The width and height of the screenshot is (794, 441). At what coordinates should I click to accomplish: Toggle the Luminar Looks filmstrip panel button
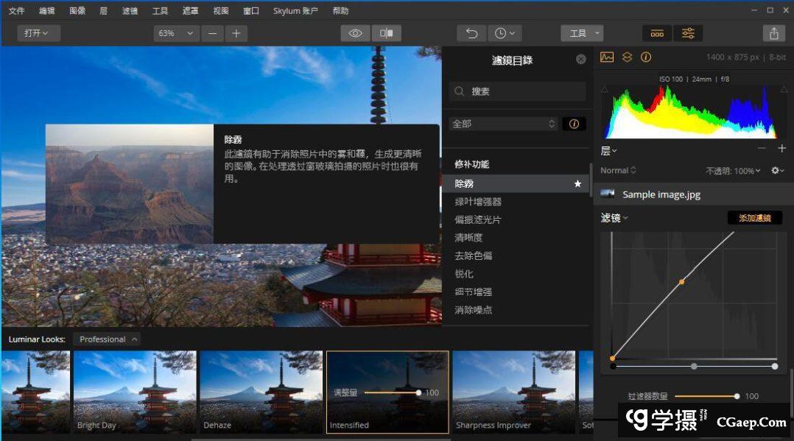tap(657, 33)
